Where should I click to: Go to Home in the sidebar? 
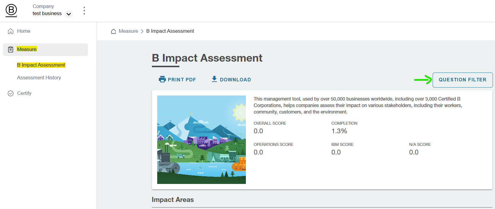pyautogui.click(x=24, y=31)
